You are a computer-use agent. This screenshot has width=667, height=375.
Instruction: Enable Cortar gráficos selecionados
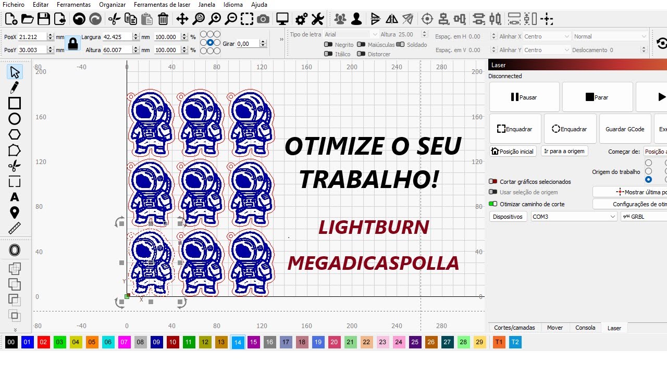(x=493, y=182)
